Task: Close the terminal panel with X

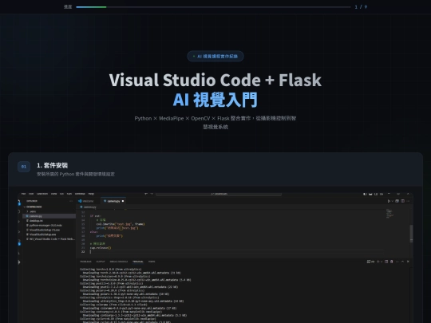Action: coord(408,262)
